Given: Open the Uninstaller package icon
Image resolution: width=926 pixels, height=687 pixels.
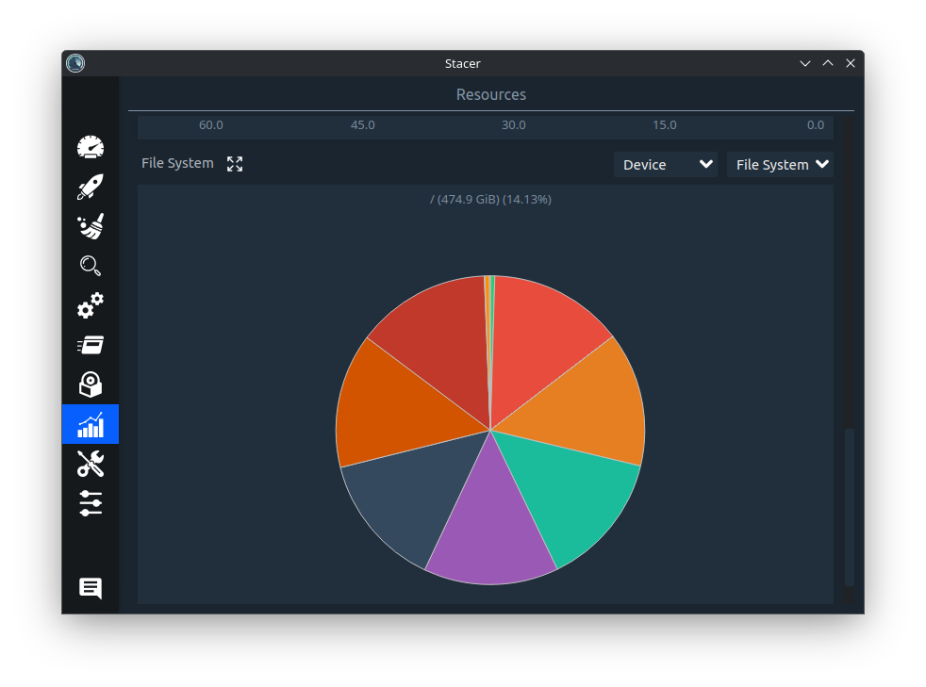Looking at the screenshot, I should [x=91, y=384].
